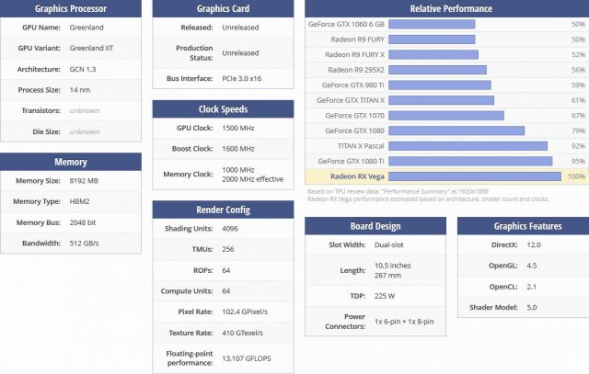589x374 pixels.
Task: Select the '102.4 GPixel/s' pixel rate value
Action: (x=245, y=312)
